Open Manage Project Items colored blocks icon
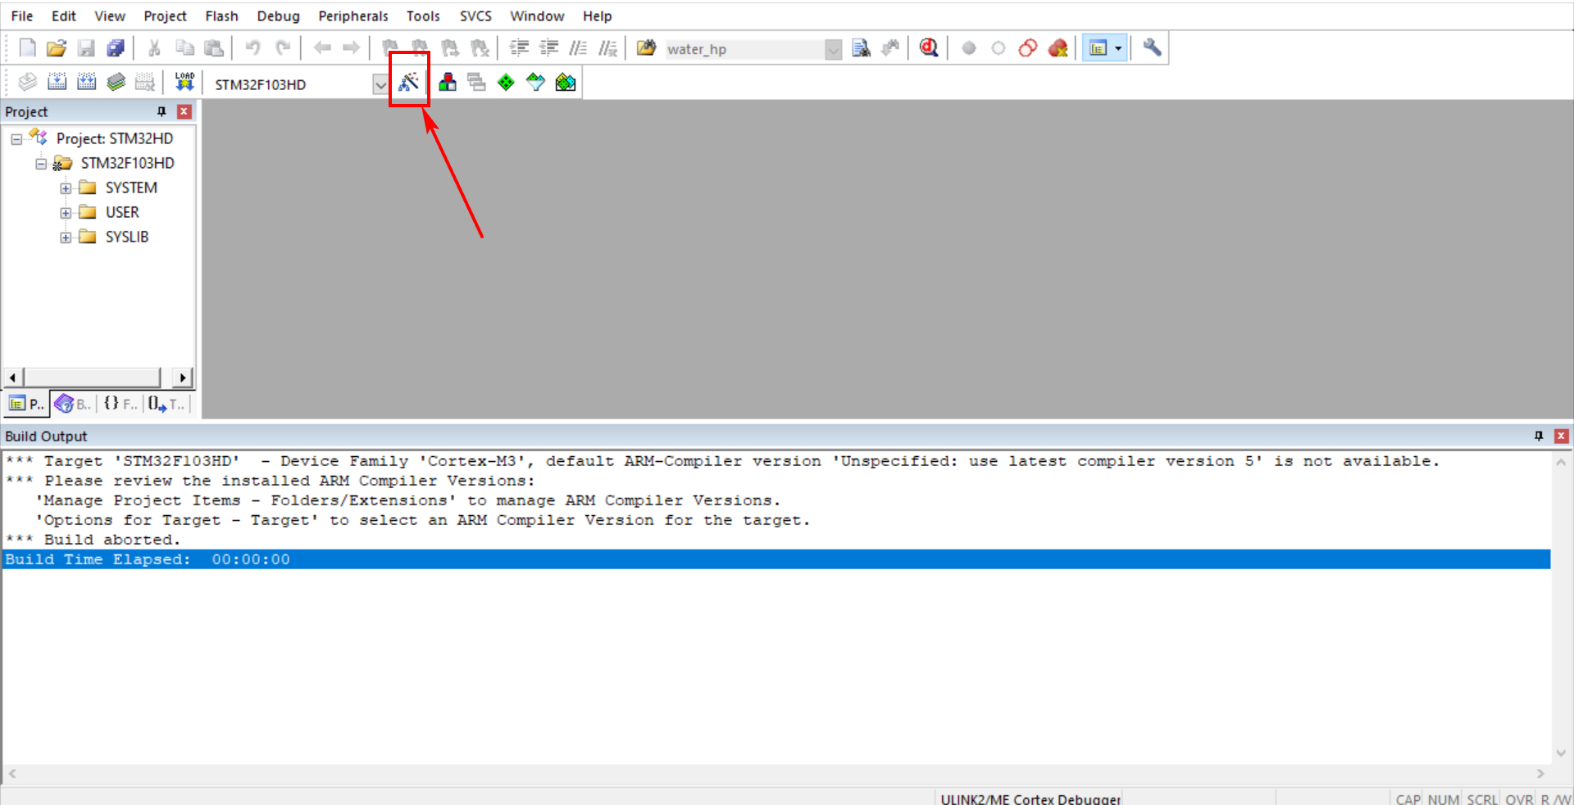The image size is (1574, 805). pyautogui.click(x=448, y=82)
